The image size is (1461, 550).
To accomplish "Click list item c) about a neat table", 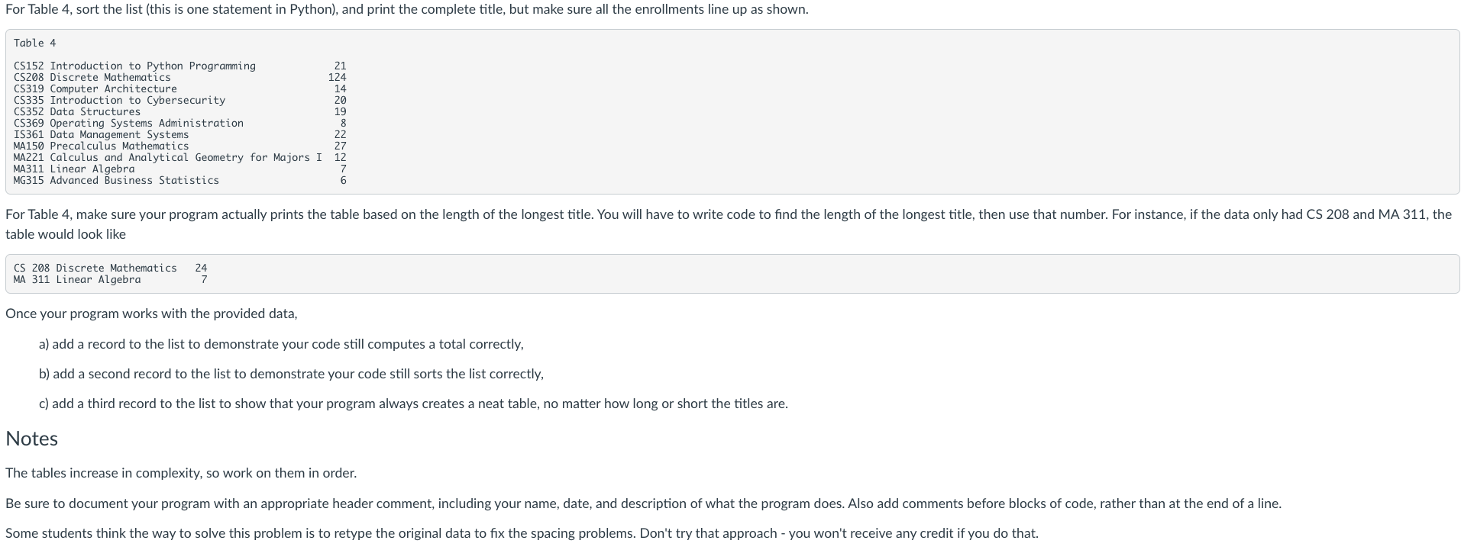I will click(x=413, y=404).
